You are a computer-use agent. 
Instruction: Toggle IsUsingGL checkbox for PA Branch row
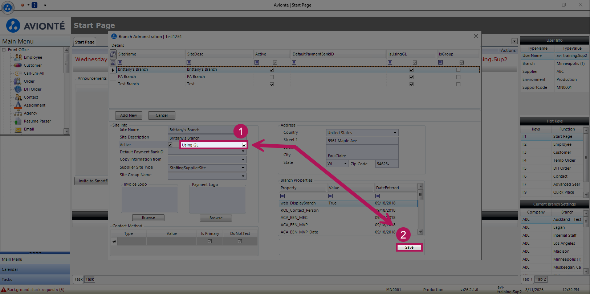click(x=411, y=77)
